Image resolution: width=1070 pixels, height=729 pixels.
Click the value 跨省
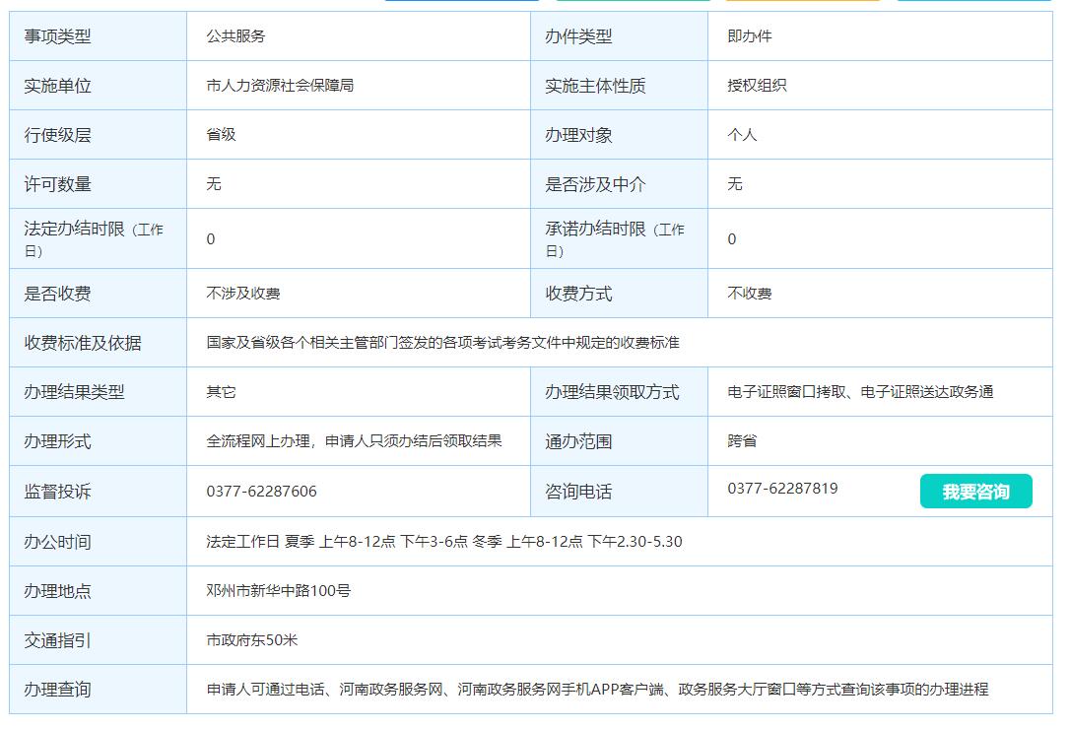(x=743, y=441)
